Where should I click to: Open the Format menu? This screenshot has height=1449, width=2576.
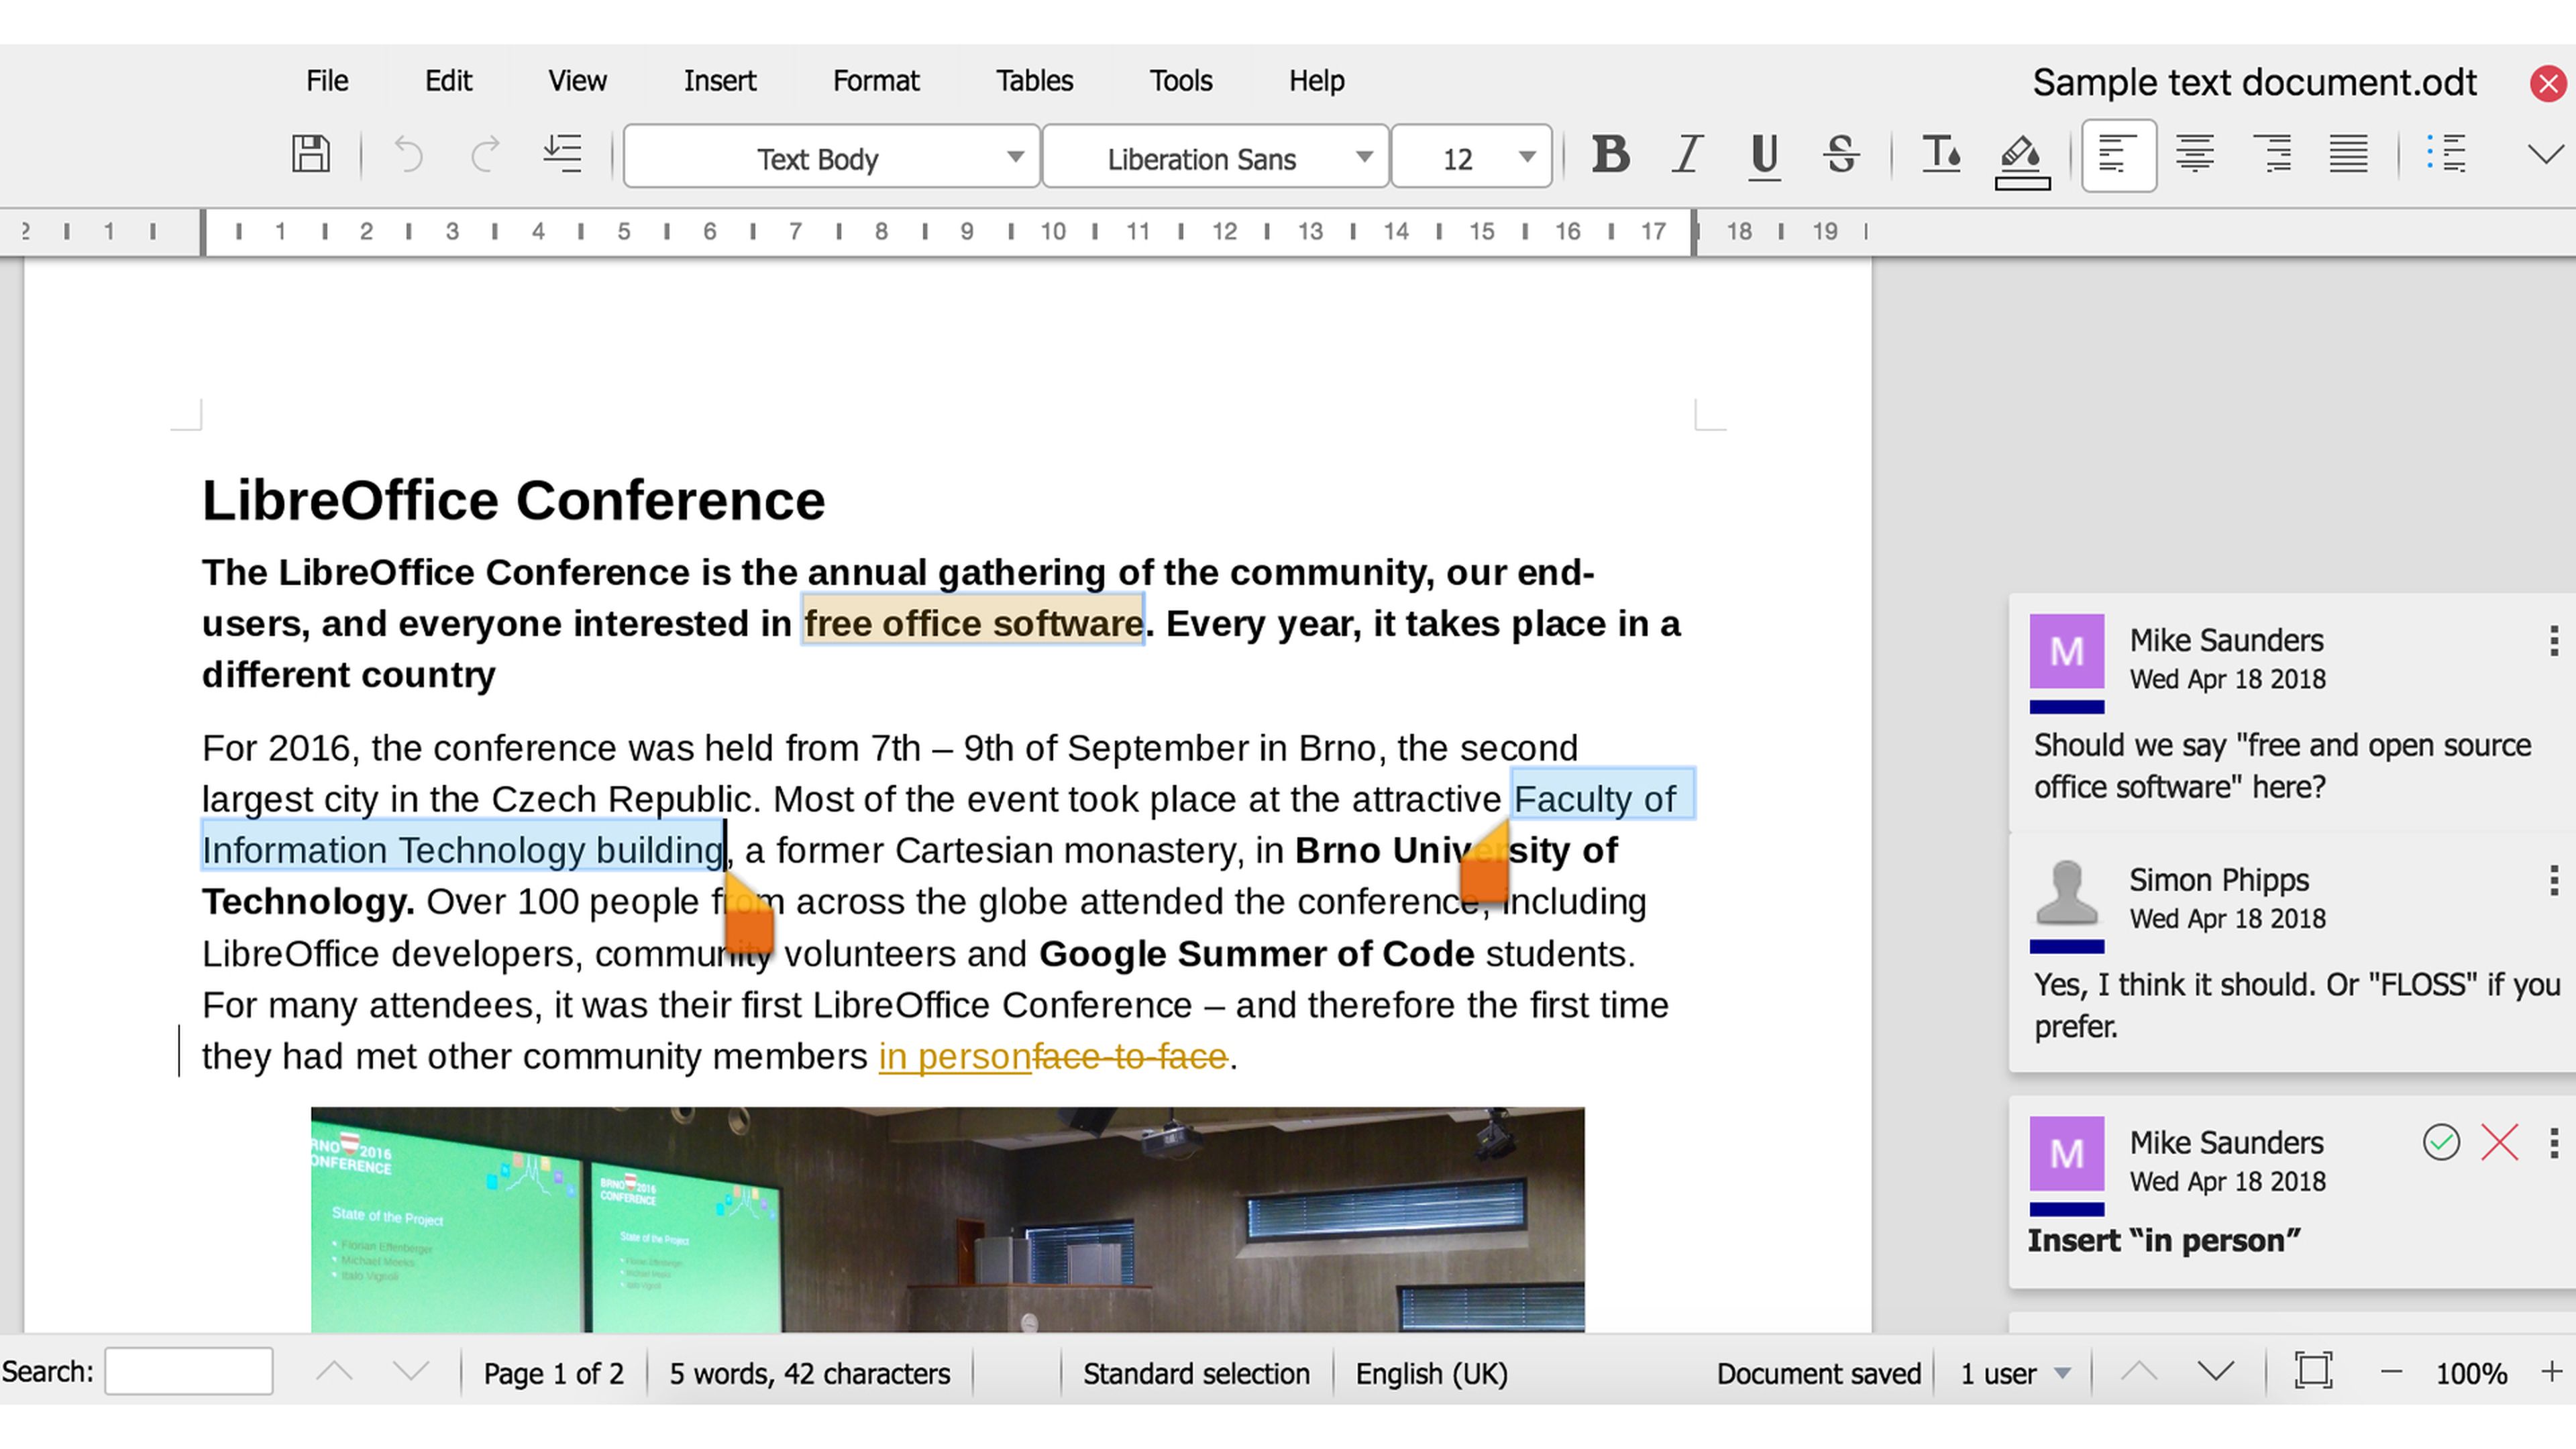[875, 81]
